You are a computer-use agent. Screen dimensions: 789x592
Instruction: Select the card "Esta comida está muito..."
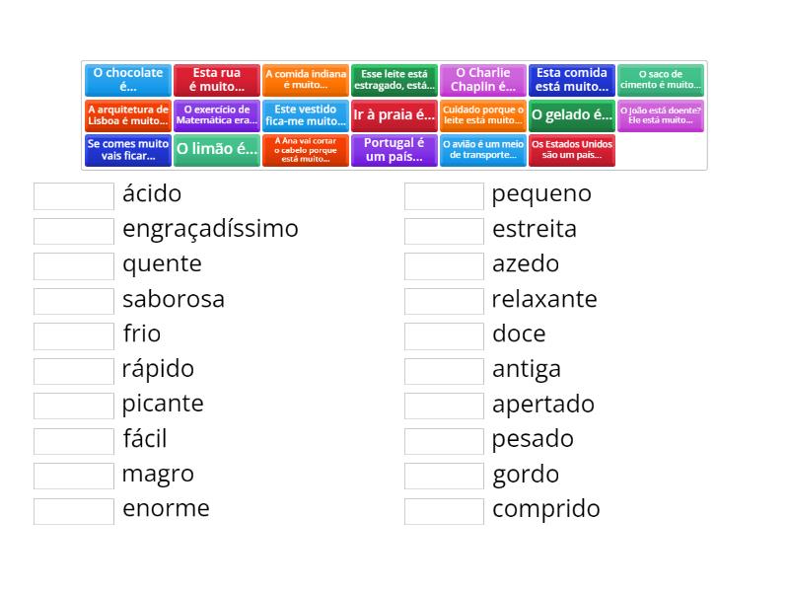tap(571, 79)
